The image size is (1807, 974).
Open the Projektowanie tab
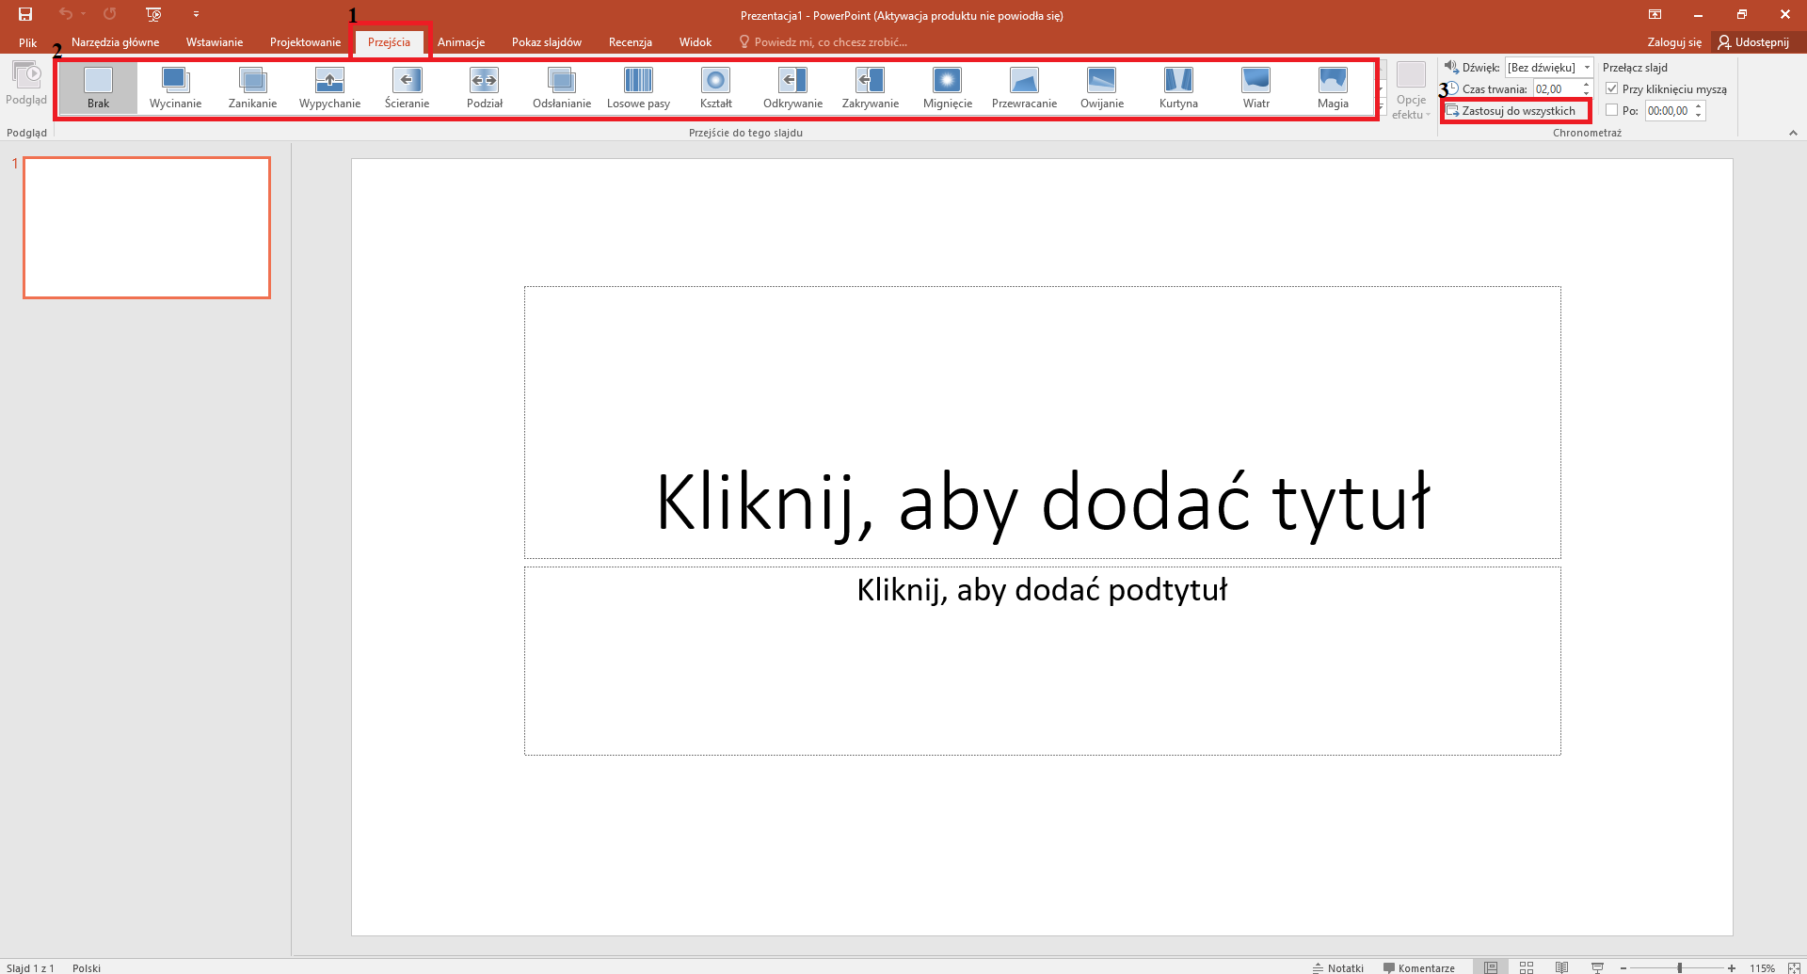click(305, 42)
